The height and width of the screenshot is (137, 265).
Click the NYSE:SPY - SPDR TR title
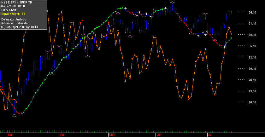16,3
